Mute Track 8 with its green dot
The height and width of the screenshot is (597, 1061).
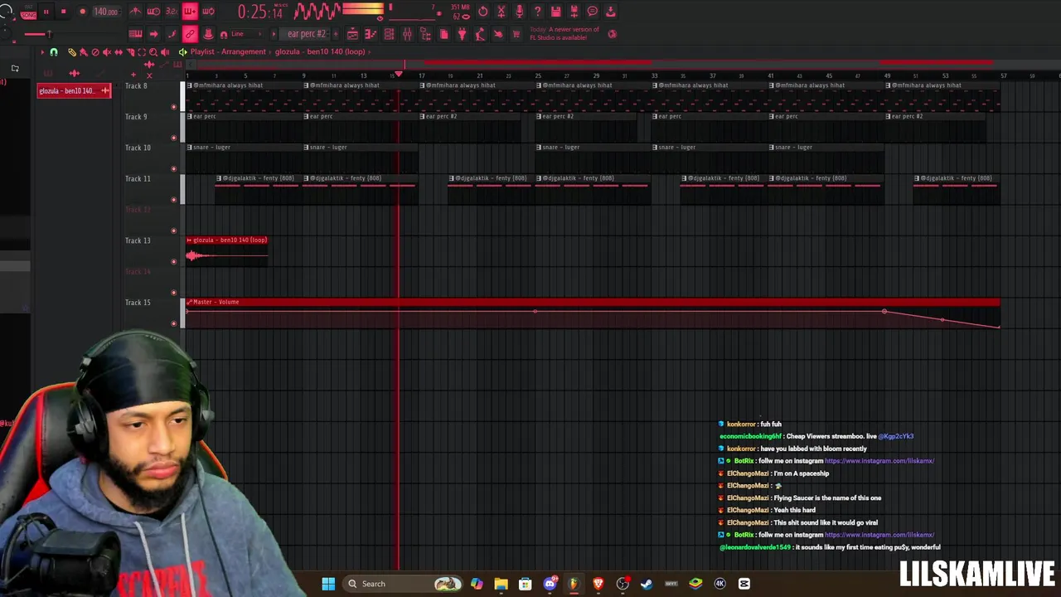pos(173,107)
